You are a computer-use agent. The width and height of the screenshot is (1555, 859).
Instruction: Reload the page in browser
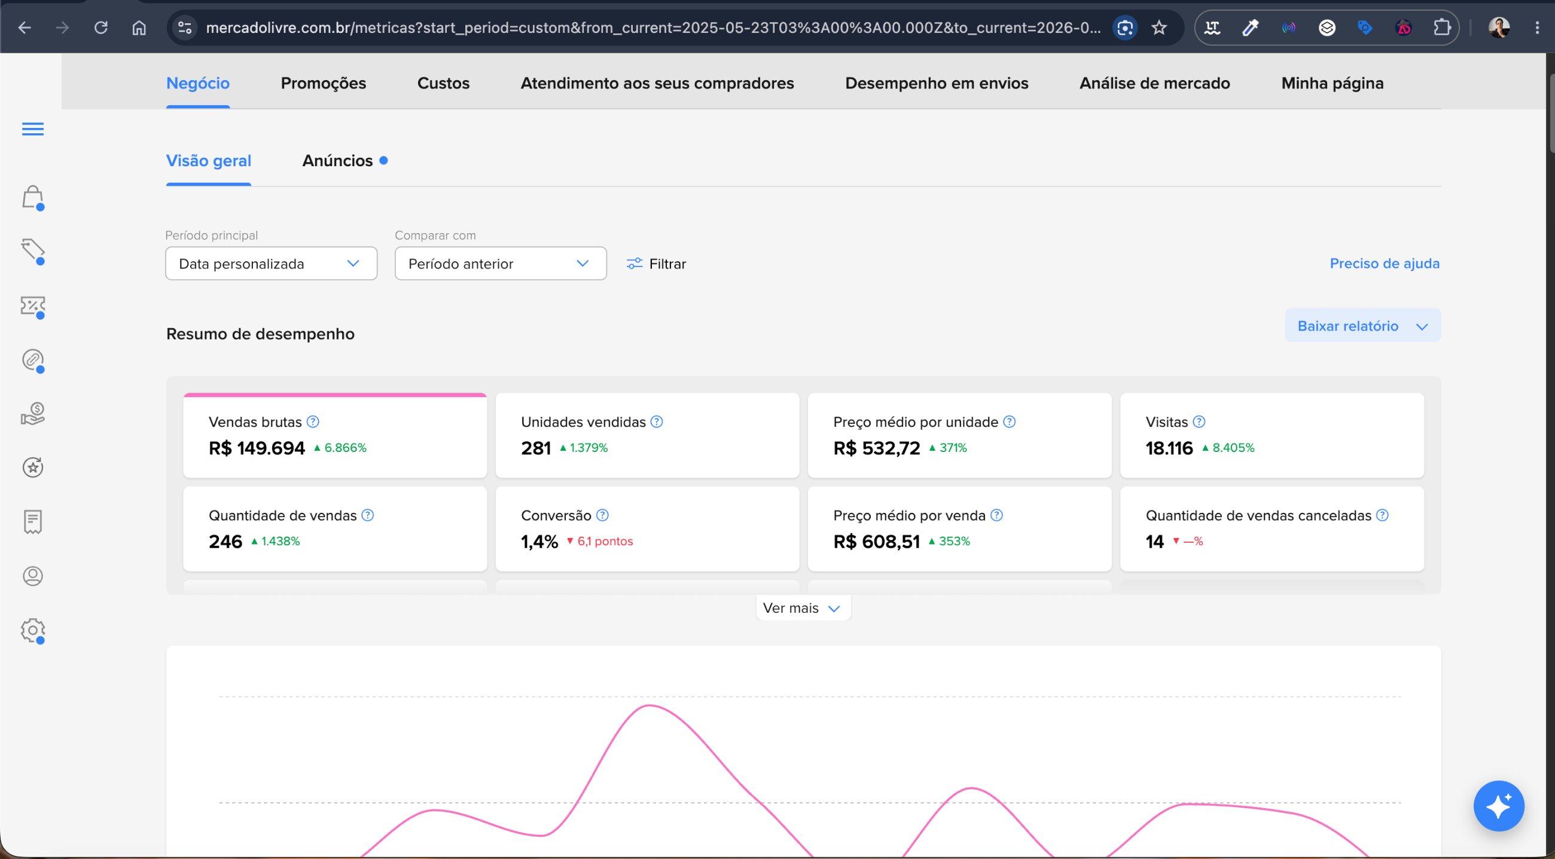[x=101, y=27]
